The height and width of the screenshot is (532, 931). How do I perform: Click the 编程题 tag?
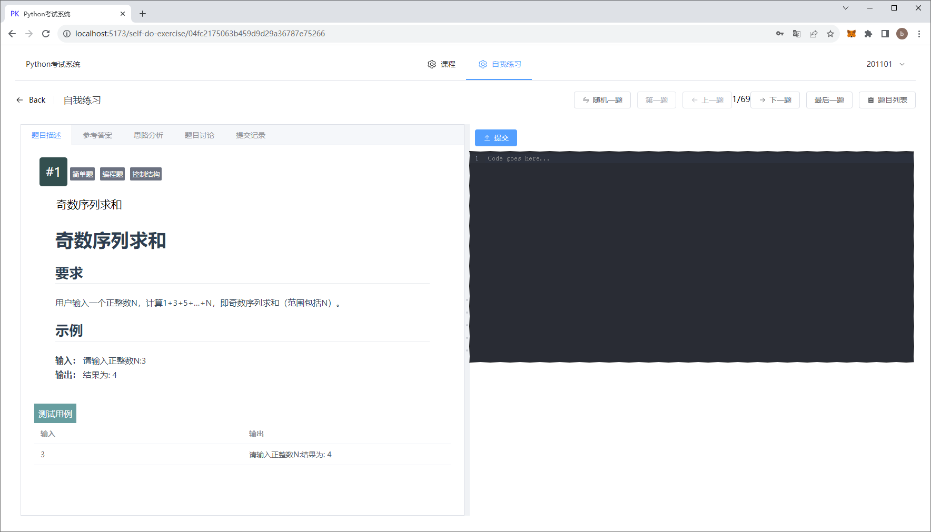click(x=113, y=174)
